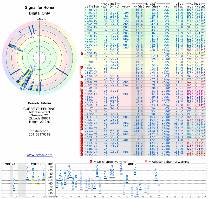The image size is (208, 199).
Task: Click KCEC-DT label in UHF spectrum chart
Action: pos(156,174)
